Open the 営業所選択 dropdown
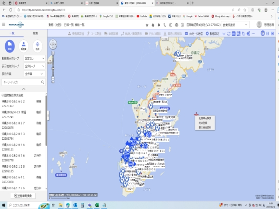The height and width of the screenshot is (209, 279). point(235,25)
